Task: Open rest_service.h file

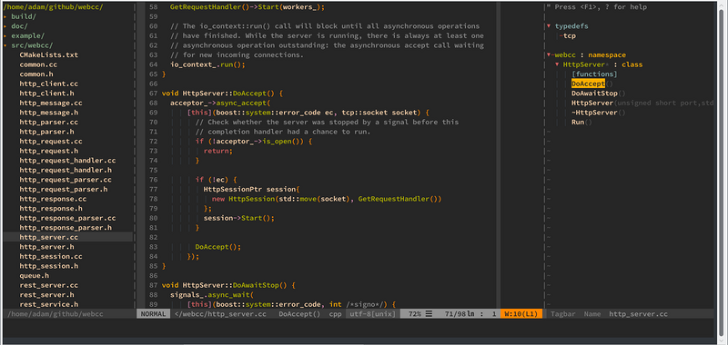Action: click(49, 304)
